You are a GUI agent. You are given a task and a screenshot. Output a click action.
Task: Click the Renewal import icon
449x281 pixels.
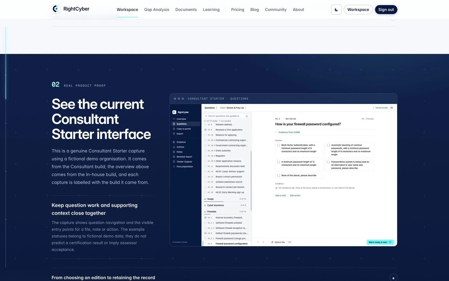pyautogui.click(x=174, y=157)
